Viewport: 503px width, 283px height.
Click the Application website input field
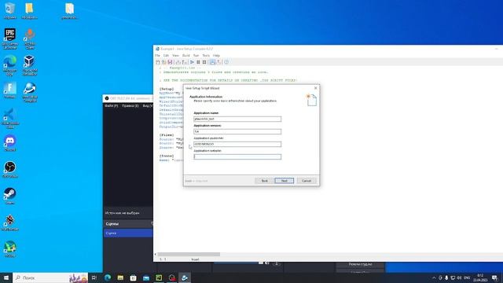237,156
